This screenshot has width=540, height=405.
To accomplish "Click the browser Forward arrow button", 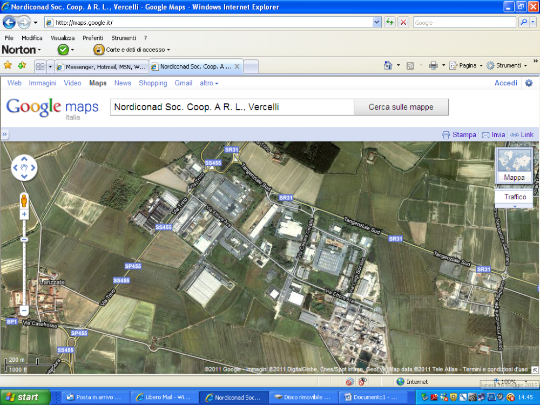I will pyautogui.click(x=24, y=23).
